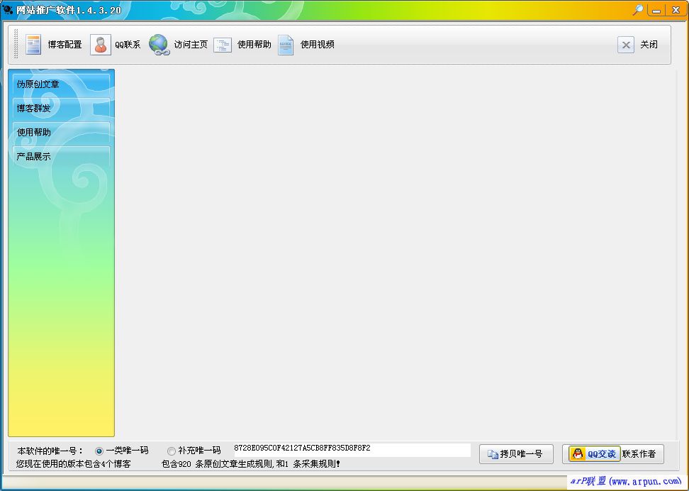
Task: Select the 一类唯一码 radio button
Action: (99, 451)
